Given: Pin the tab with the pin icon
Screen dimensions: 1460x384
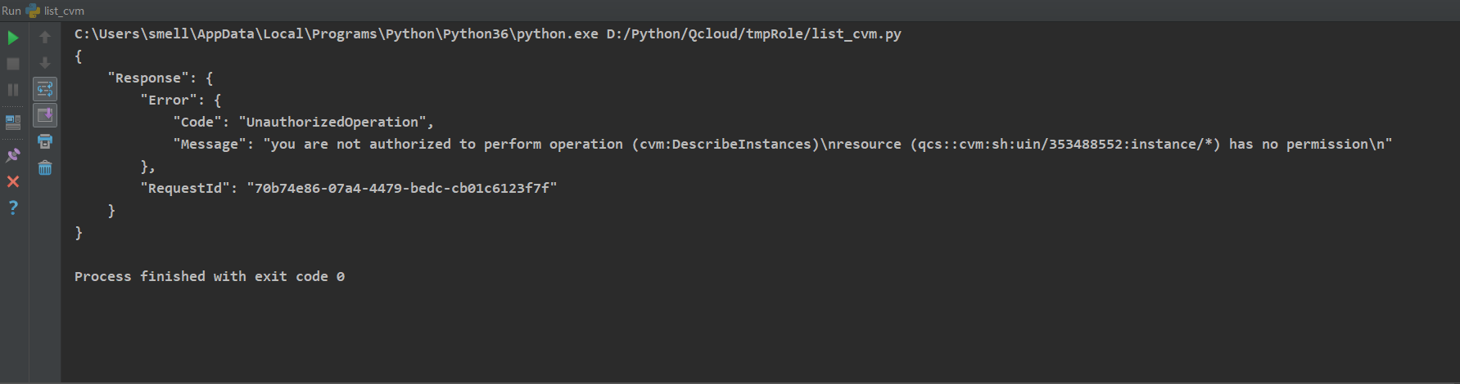Looking at the screenshot, I should pyautogui.click(x=13, y=155).
